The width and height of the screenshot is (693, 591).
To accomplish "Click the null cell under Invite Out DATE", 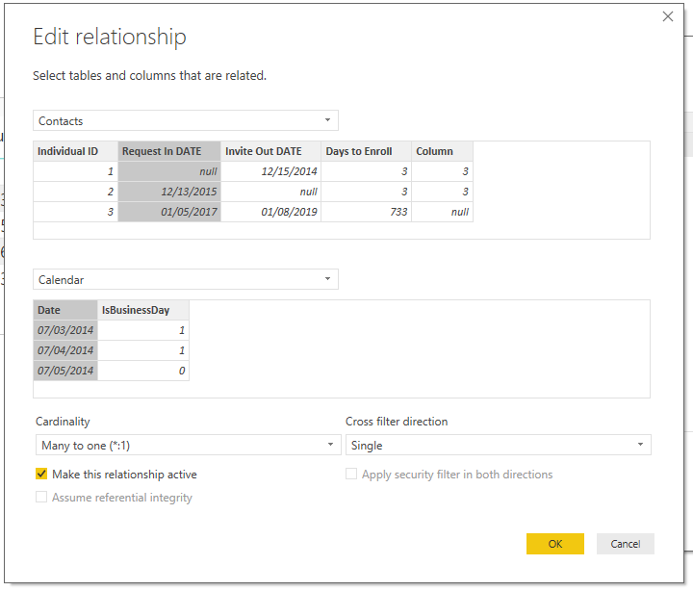I will 270,192.
